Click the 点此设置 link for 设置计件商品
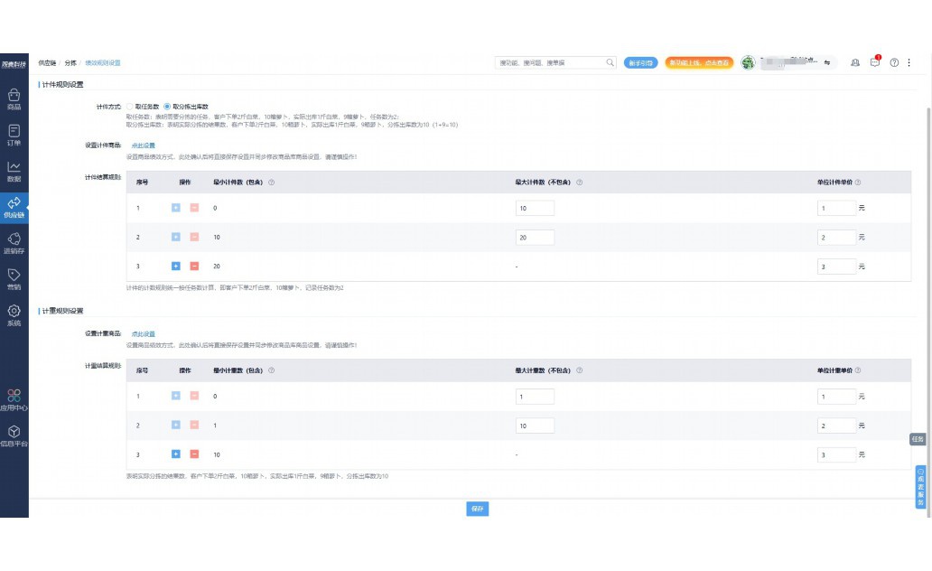 [144, 145]
